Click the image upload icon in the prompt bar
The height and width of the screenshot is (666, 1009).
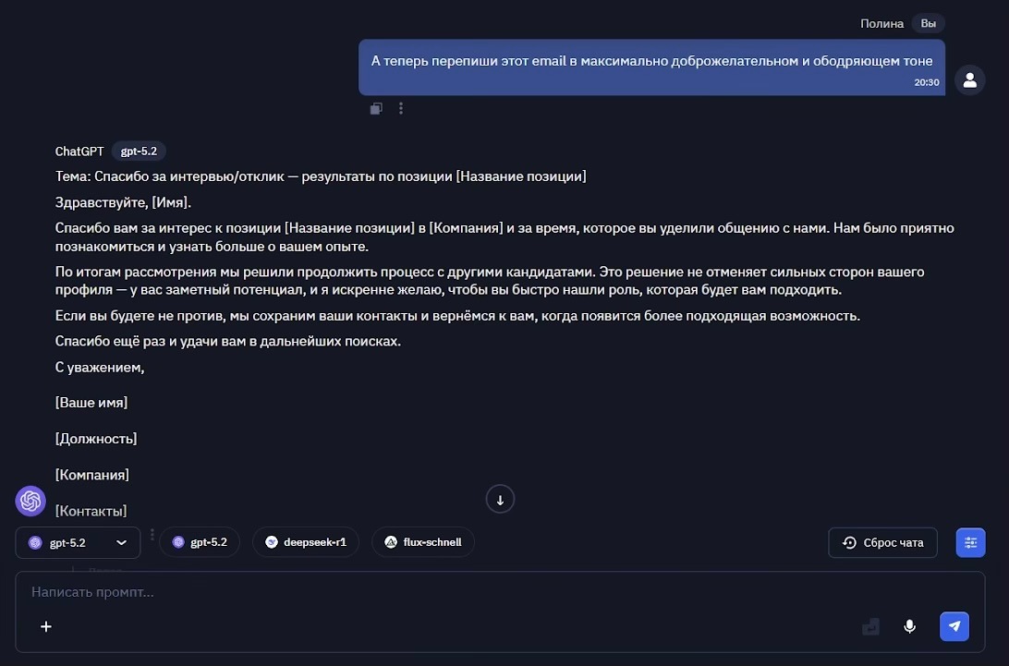(x=869, y=626)
